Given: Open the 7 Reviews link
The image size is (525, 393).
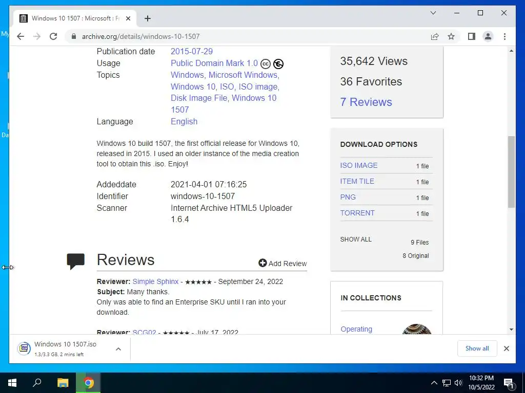Looking at the screenshot, I should tap(366, 102).
